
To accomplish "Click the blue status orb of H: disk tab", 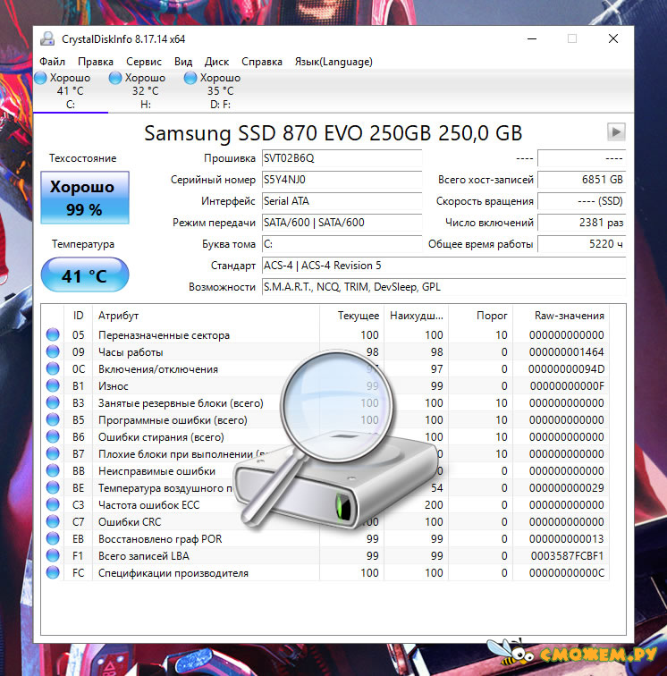I will (115, 78).
